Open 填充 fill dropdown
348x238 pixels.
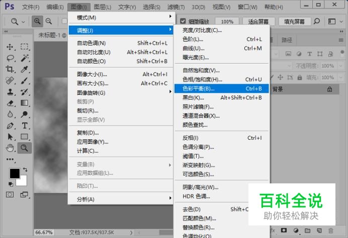click(340, 78)
